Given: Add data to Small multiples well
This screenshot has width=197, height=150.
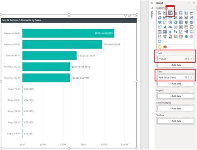Looking at the screenshot, I should click(175, 109).
